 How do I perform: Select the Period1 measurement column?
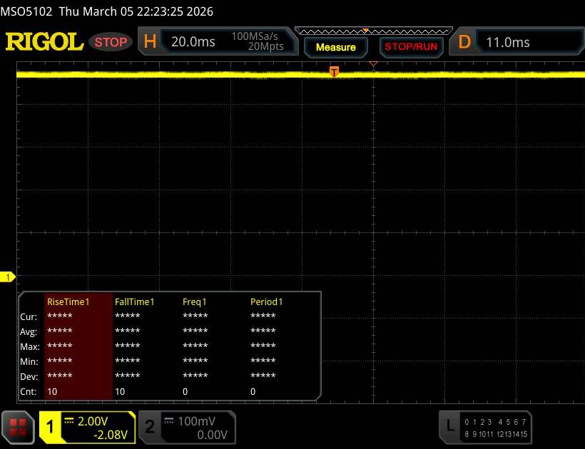(267, 301)
